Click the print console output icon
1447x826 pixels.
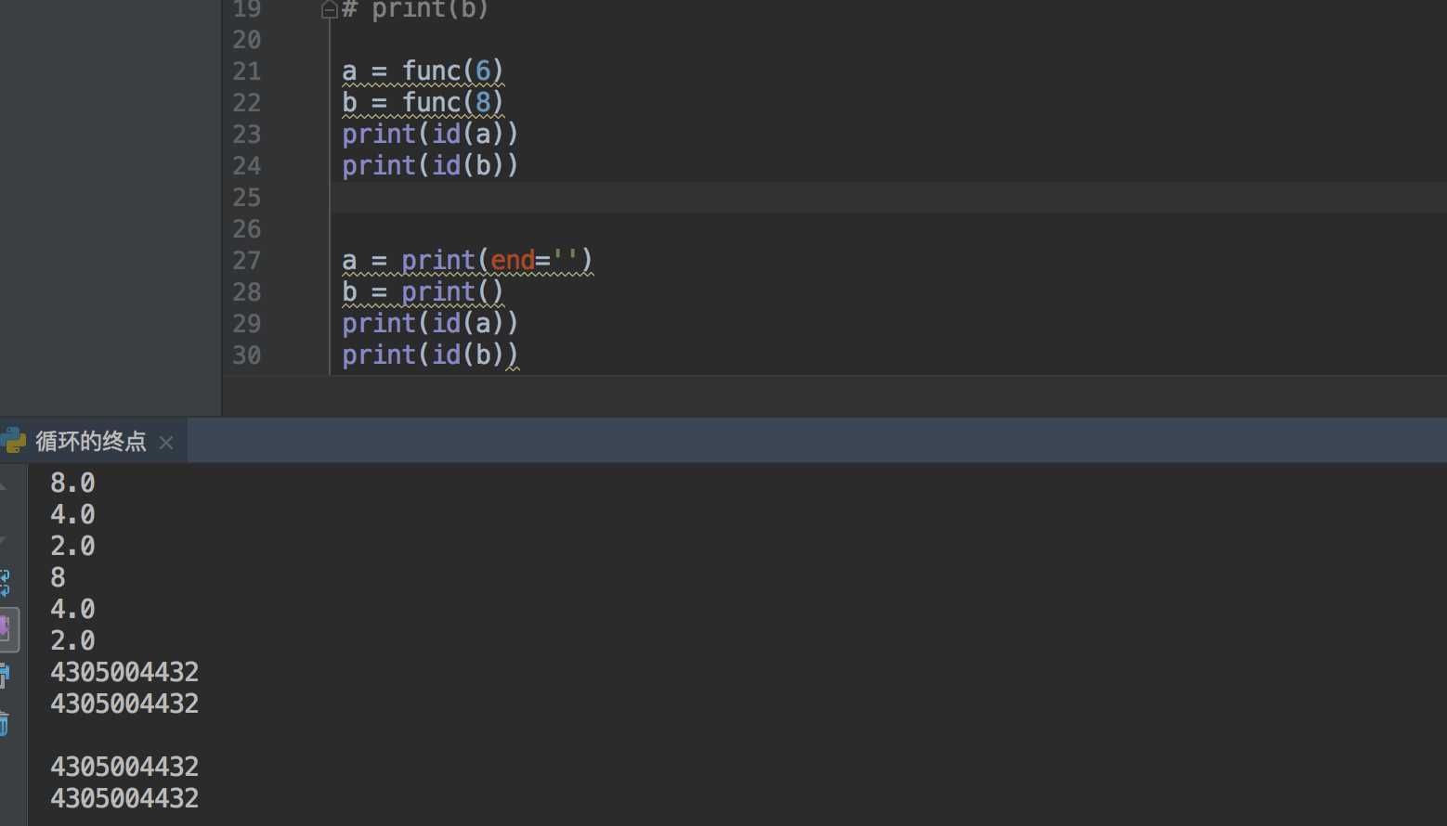point(5,676)
